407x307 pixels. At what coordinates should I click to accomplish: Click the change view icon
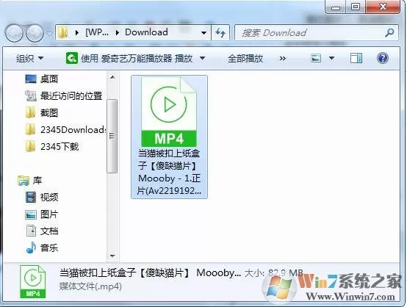316,58
